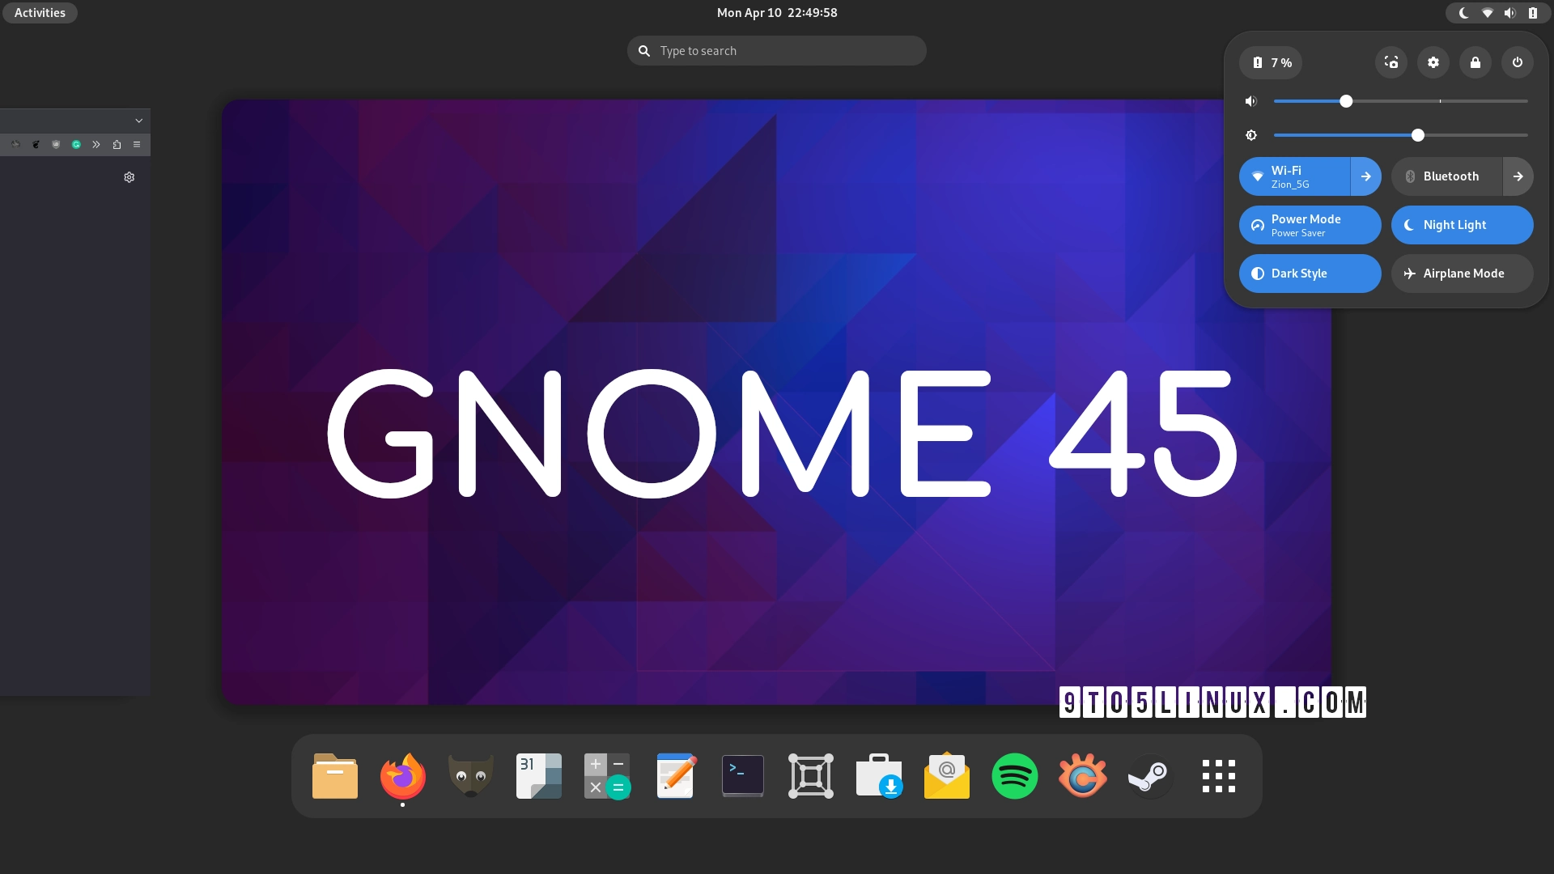Image resolution: width=1554 pixels, height=874 pixels.
Task: Adjust the volume slider in Quick Settings
Action: pos(1346,100)
